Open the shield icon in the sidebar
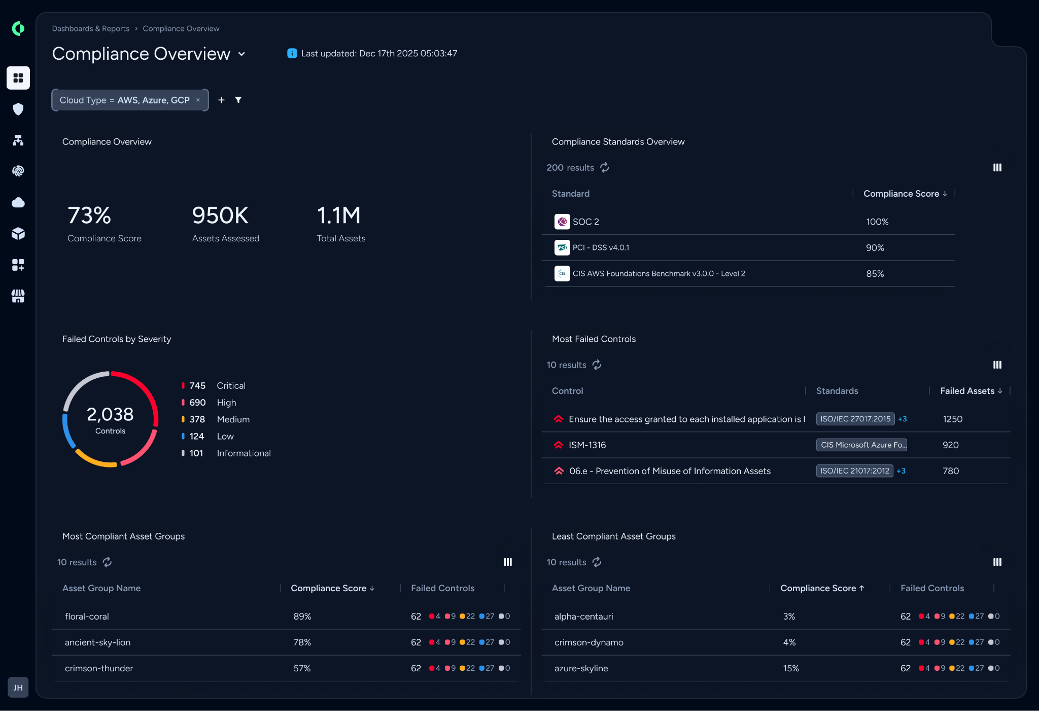 pos(18,109)
